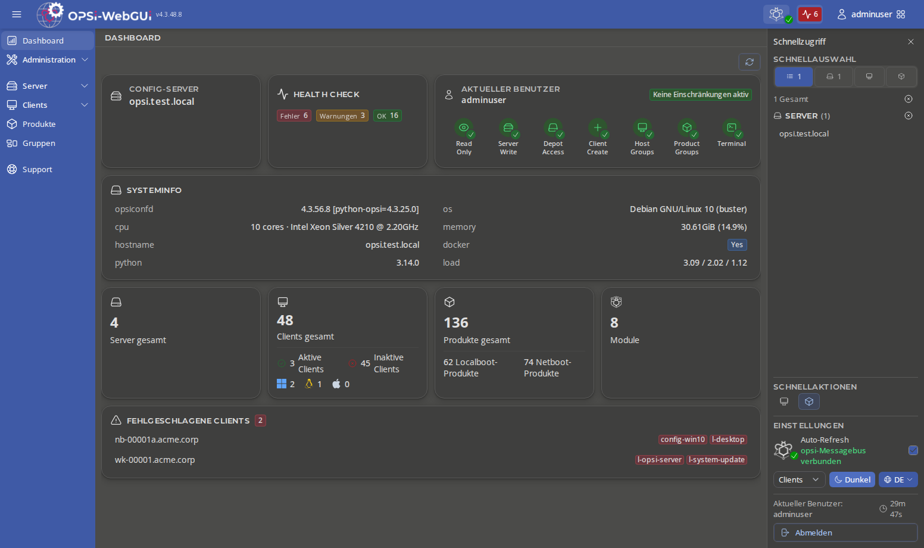Click the docker Yes badge

click(737, 245)
